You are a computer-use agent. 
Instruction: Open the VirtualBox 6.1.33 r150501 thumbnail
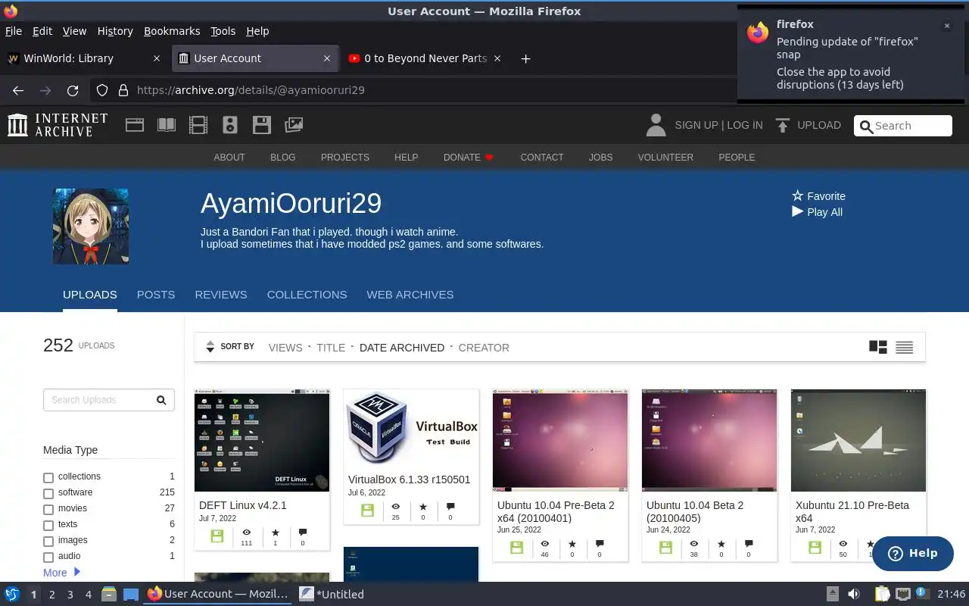coord(411,428)
